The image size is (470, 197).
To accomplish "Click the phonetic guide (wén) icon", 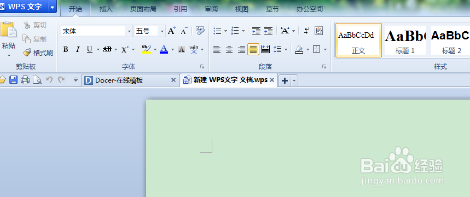I will pyautogui.click(x=194, y=49).
